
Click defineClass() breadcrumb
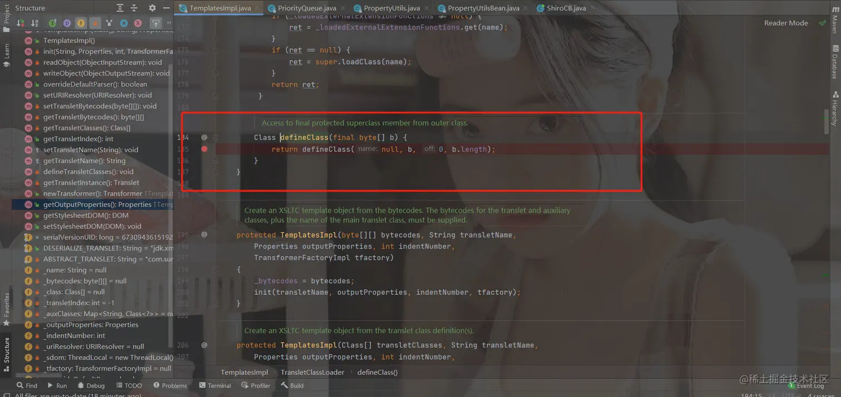(378, 372)
